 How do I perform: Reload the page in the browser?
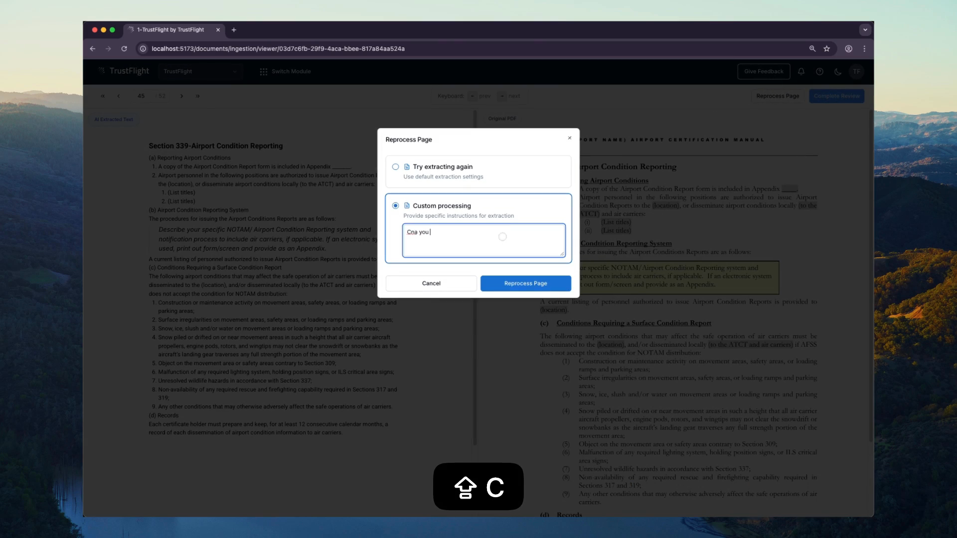[124, 49]
